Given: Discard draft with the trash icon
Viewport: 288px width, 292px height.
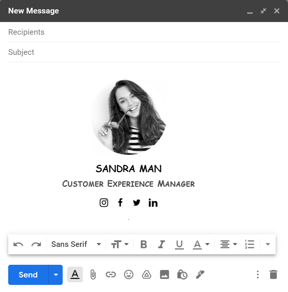Looking at the screenshot, I should [273, 275].
